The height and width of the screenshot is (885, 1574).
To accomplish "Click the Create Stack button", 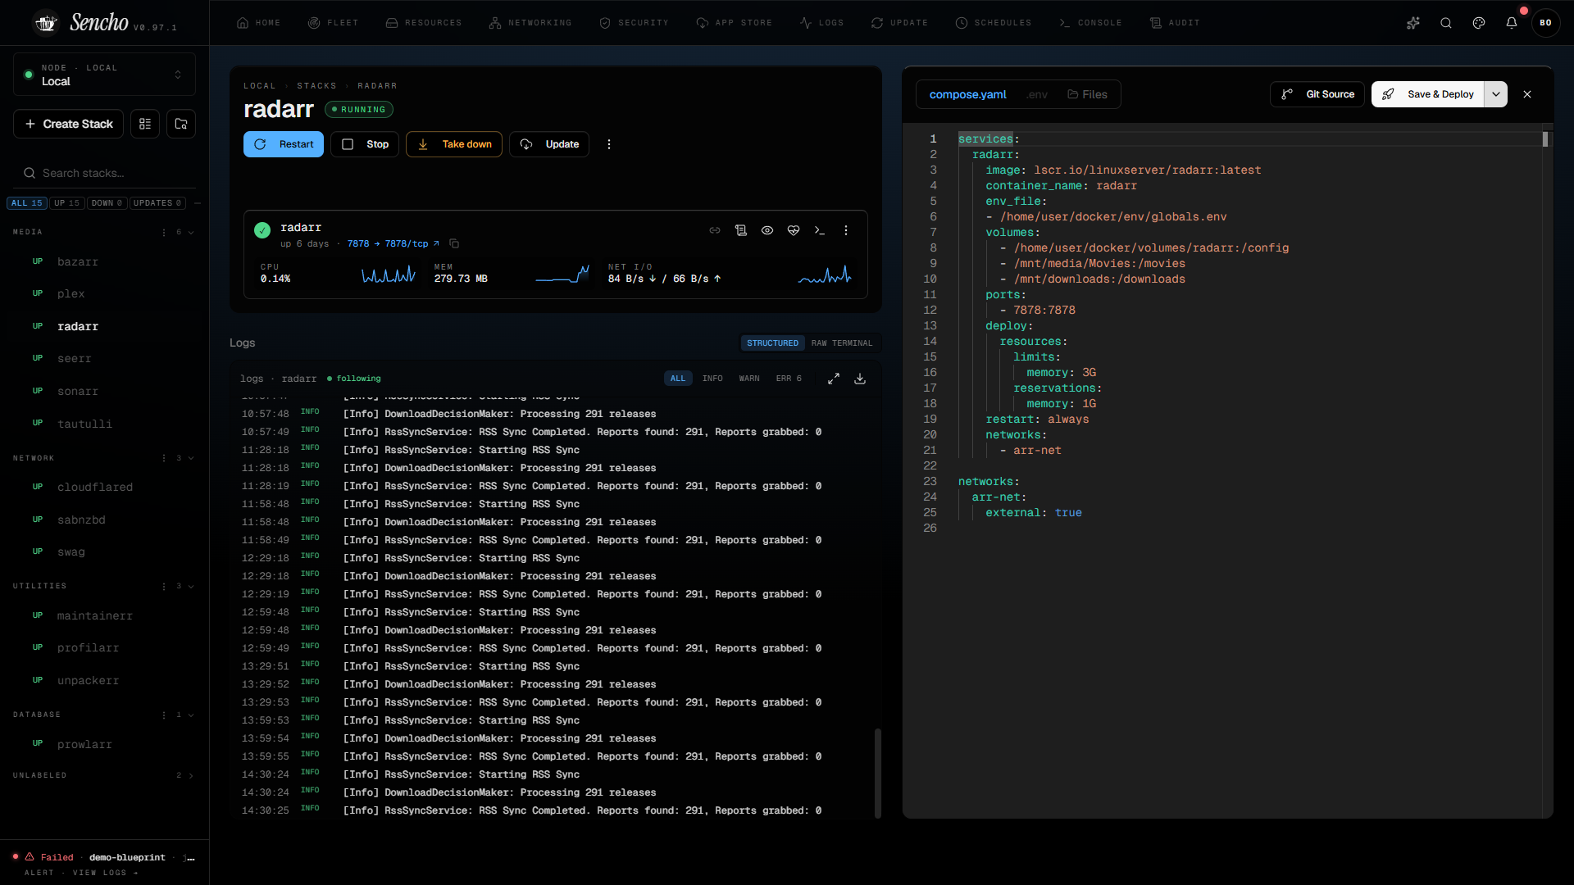I will (68, 124).
